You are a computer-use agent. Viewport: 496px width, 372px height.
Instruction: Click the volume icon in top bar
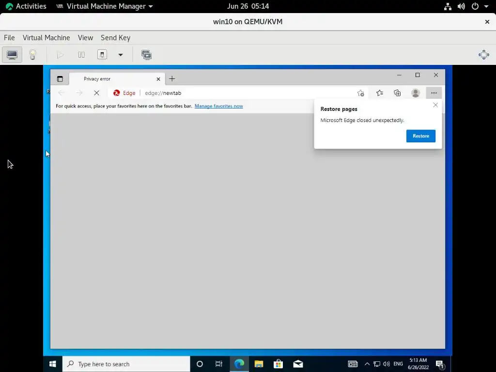(461, 6)
